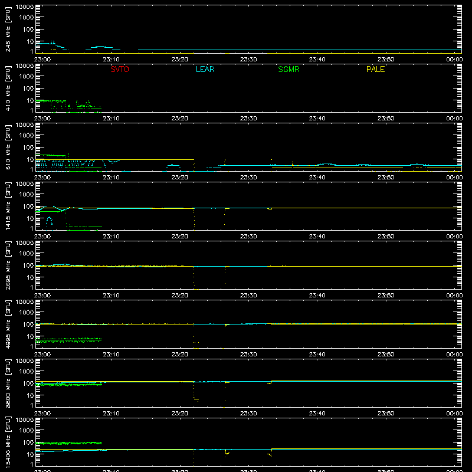Click 23:20 tick label below the 1415 MHz plot
Image resolution: width=472 pixels, height=472 pixels.
point(180,237)
